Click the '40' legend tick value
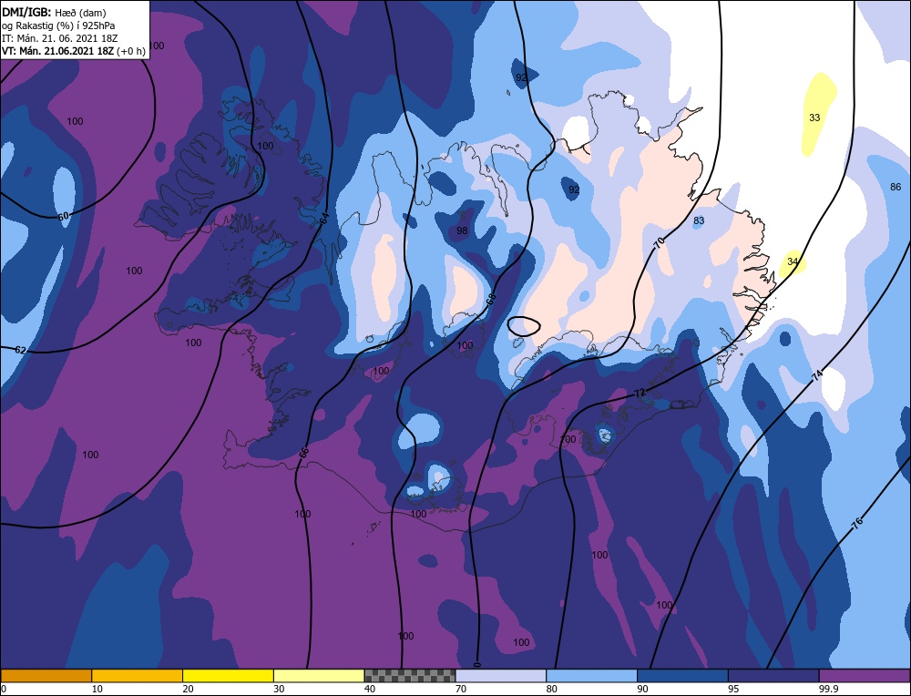911x696 pixels. [370, 689]
